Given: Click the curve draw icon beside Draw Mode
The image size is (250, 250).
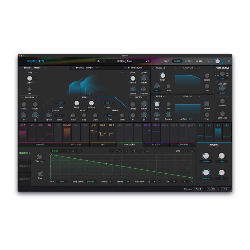Looking at the screenshot, I should (159, 182).
